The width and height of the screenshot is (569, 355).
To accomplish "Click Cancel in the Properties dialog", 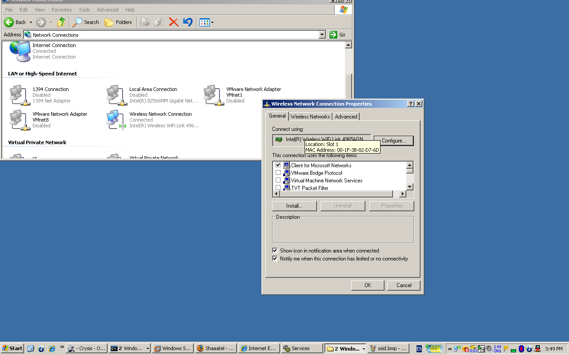I will (x=404, y=285).
